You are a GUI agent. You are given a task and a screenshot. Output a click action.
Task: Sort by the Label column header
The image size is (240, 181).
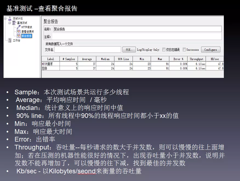click(x=50, y=59)
